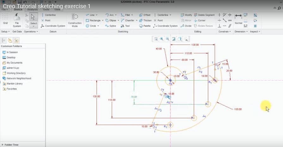The image size is (283, 147).
Task: Apply the Parallel constraint icon
Action: pyautogui.click(x=230, y=26)
